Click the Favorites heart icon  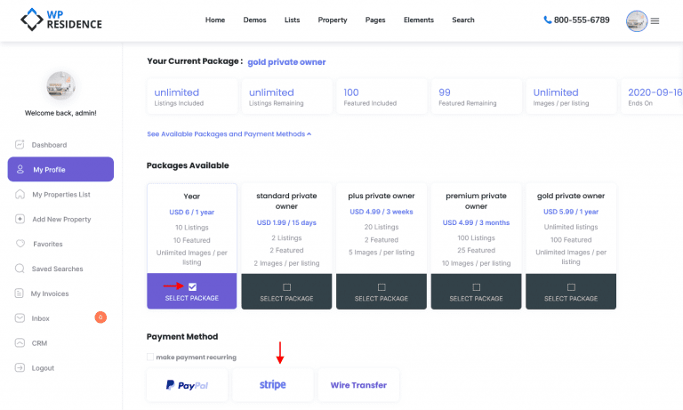click(20, 244)
